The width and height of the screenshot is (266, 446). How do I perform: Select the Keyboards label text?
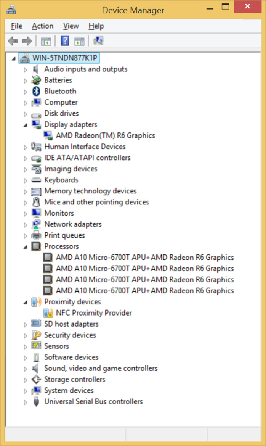tap(61, 180)
